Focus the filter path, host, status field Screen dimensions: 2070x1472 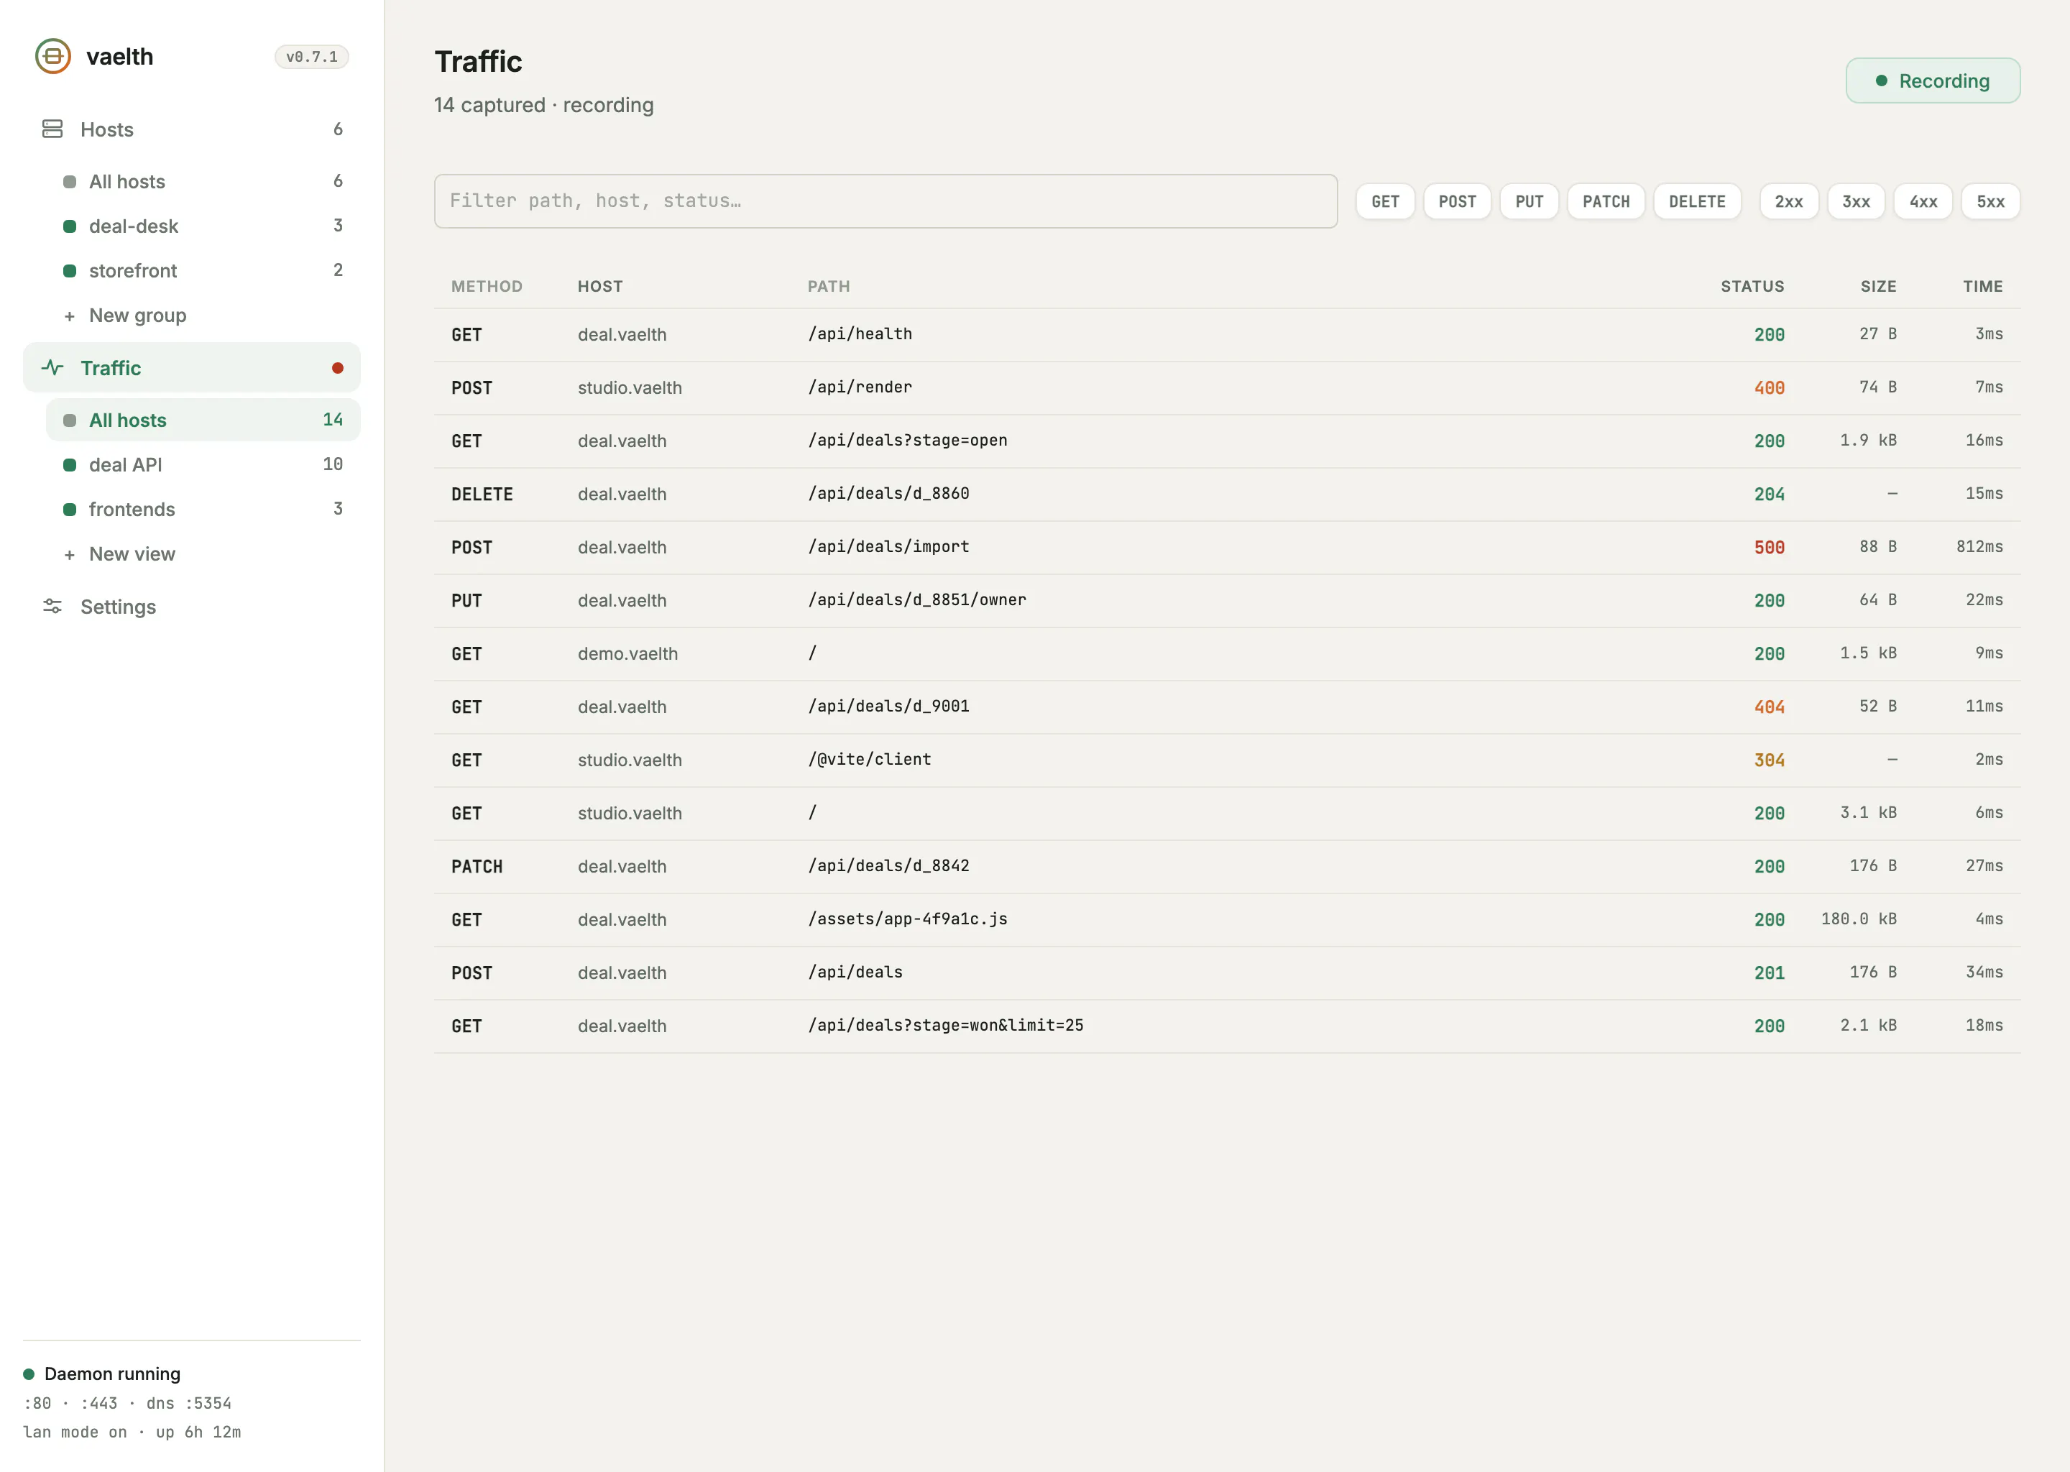[885, 201]
